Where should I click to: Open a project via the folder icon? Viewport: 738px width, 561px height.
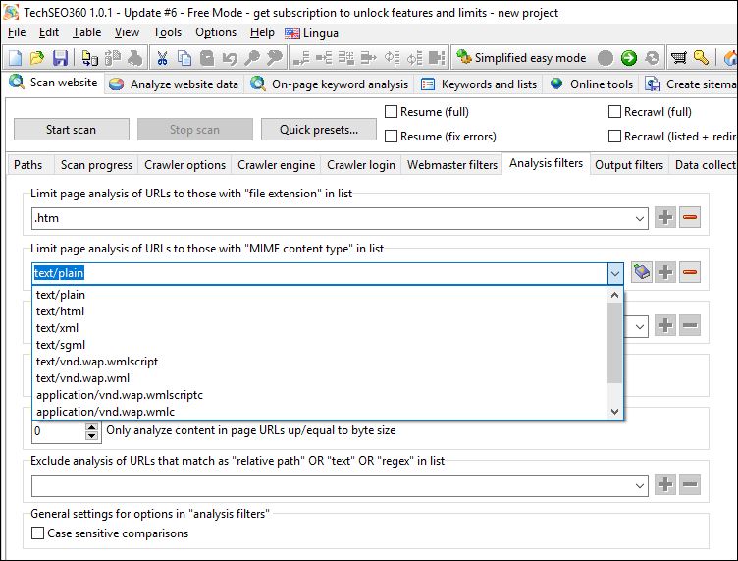(x=37, y=58)
